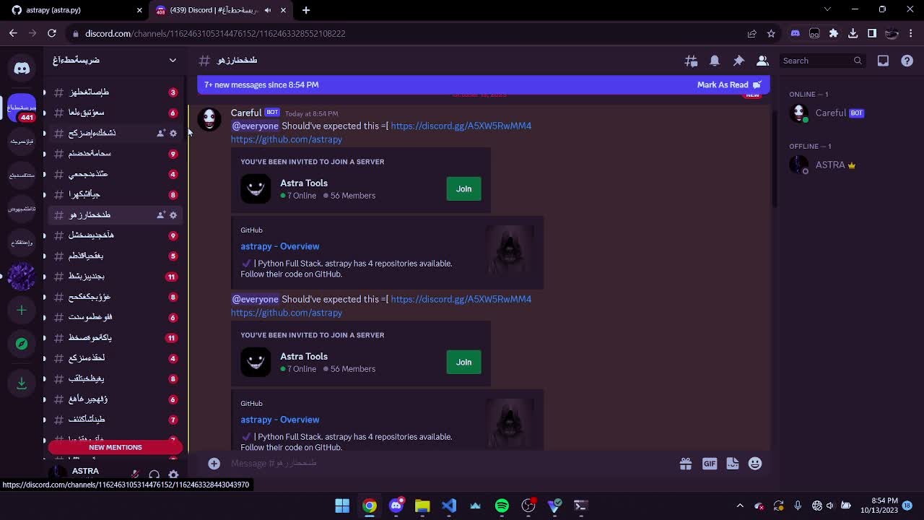924x520 pixels.
Task: Open the GIF picker in message bar
Action: point(710,463)
